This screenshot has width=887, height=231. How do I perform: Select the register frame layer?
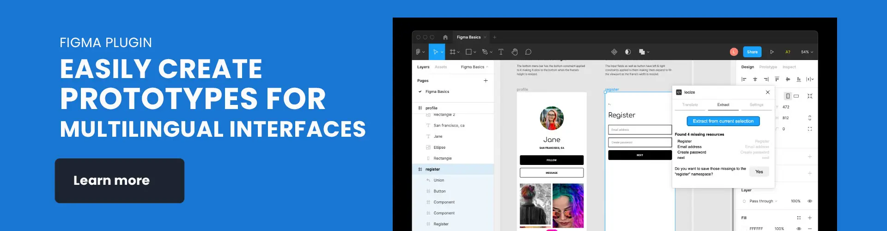point(433,170)
